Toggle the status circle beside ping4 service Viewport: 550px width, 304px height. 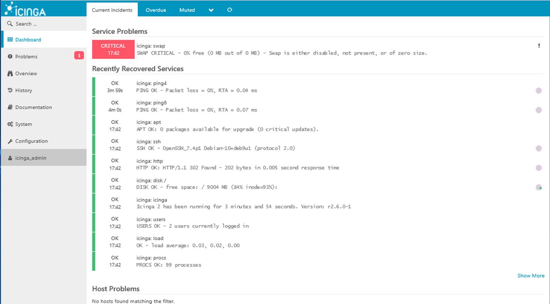point(539,90)
